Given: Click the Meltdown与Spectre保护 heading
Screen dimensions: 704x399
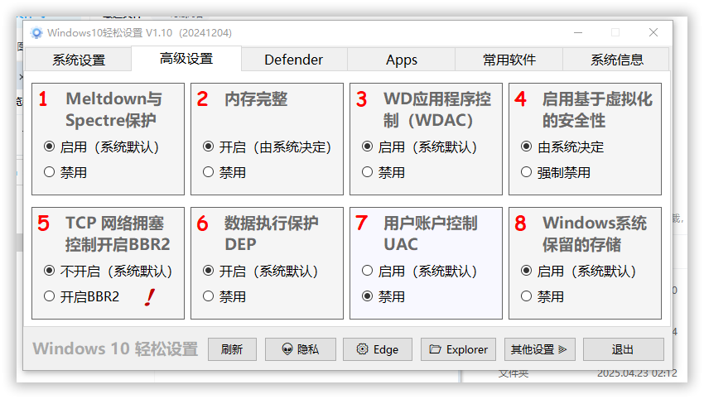Looking at the screenshot, I should [113, 109].
